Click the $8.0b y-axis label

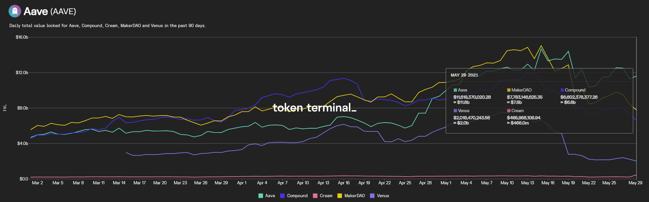23,108
